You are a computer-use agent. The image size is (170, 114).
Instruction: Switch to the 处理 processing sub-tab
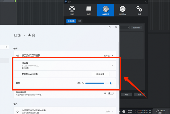tap(79, 21)
